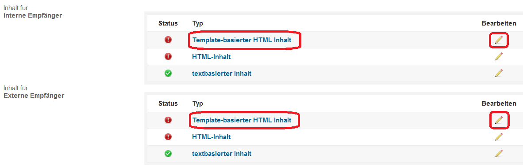This screenshot has width=523, height=166.
Task: Click pencil icon for HTML-Inhalt under Externe Empfänger
Action: (x=499, y=136)
